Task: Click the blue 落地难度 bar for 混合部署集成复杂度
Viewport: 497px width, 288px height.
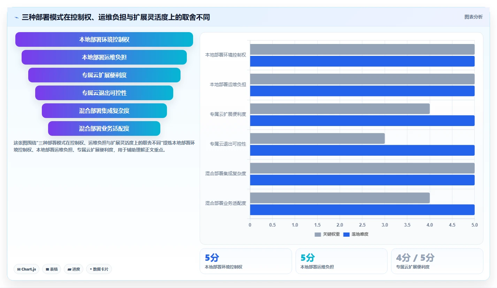Action: click(362, 180)
